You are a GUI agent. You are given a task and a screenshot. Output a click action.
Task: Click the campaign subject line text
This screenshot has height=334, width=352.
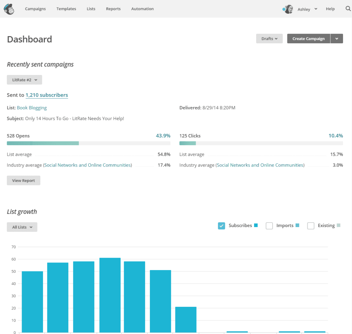pos(75,119)
